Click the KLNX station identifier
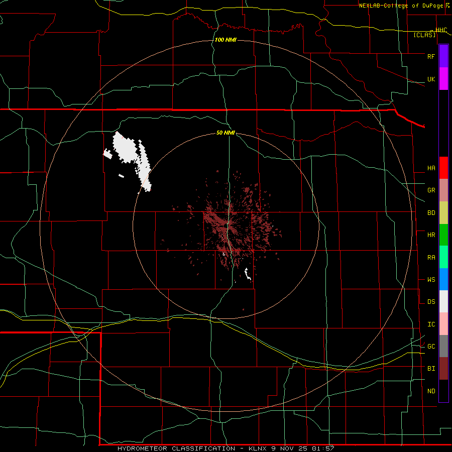 point(258,448)
